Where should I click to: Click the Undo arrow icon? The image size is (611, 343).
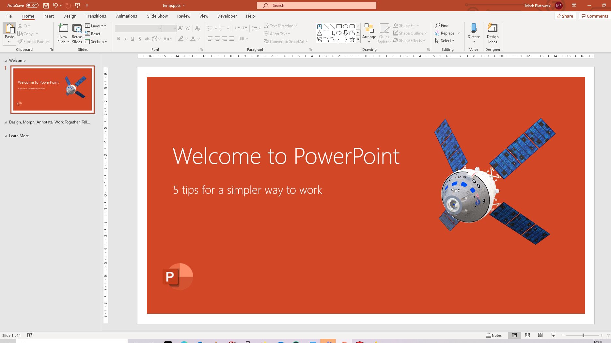pyautogui.click(x=55, y=6)
